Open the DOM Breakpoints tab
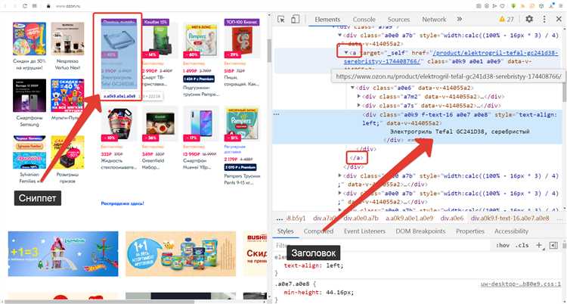Viewport: 567px width, 304px height. pos(420,231)
